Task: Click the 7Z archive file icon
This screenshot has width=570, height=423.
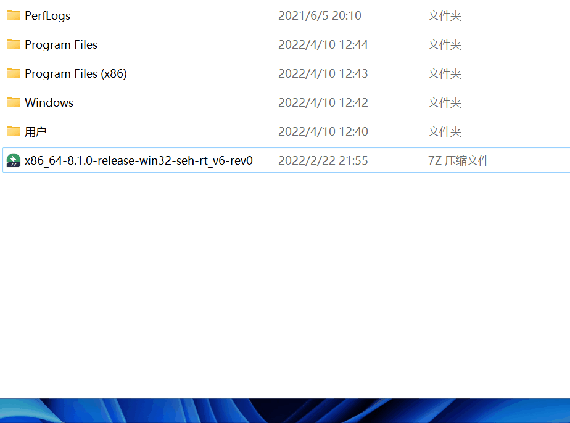Action: [14, 160]
